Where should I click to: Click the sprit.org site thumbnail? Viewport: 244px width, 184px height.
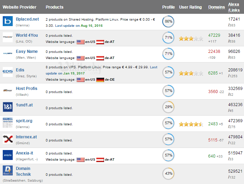coord(8,123)
